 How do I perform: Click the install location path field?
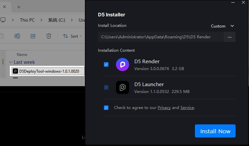tap(161, 37)
